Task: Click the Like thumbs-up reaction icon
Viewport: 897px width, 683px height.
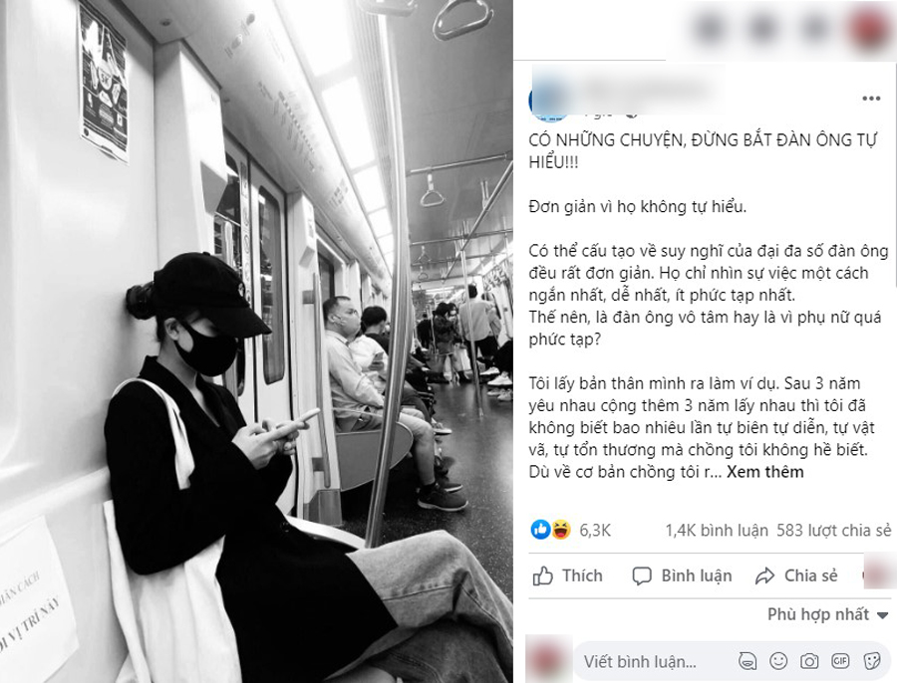Action: pos(540,530)
